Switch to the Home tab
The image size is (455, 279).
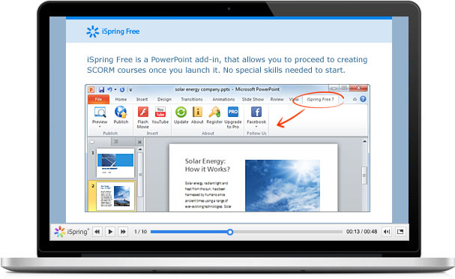click(x=121, y=99)
